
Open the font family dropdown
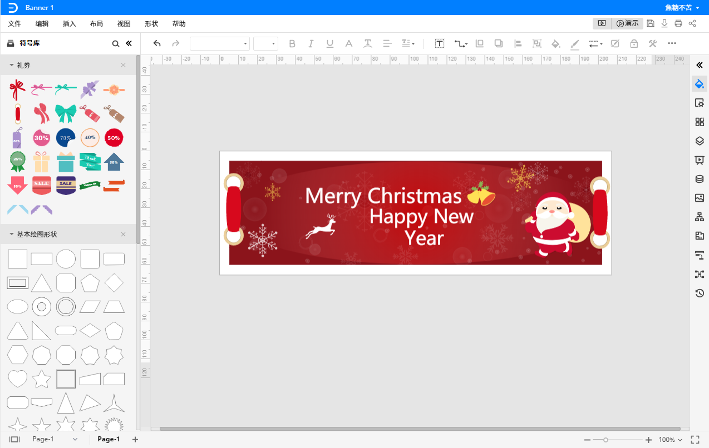point(220,43)
